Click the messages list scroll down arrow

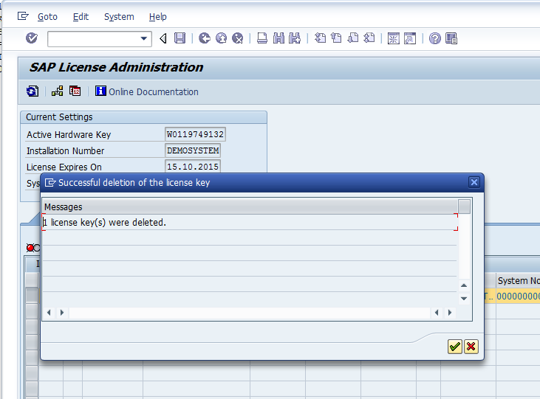click(464, 298)
